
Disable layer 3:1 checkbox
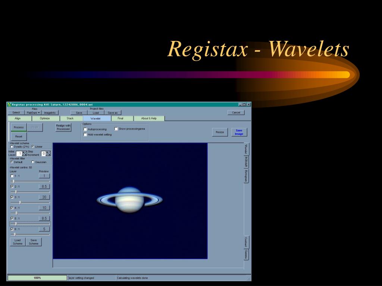point(12,197)
